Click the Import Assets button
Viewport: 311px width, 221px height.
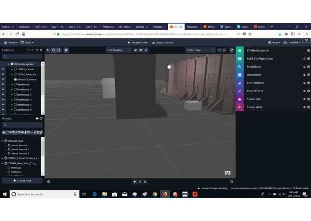click(x=162, y=42)
